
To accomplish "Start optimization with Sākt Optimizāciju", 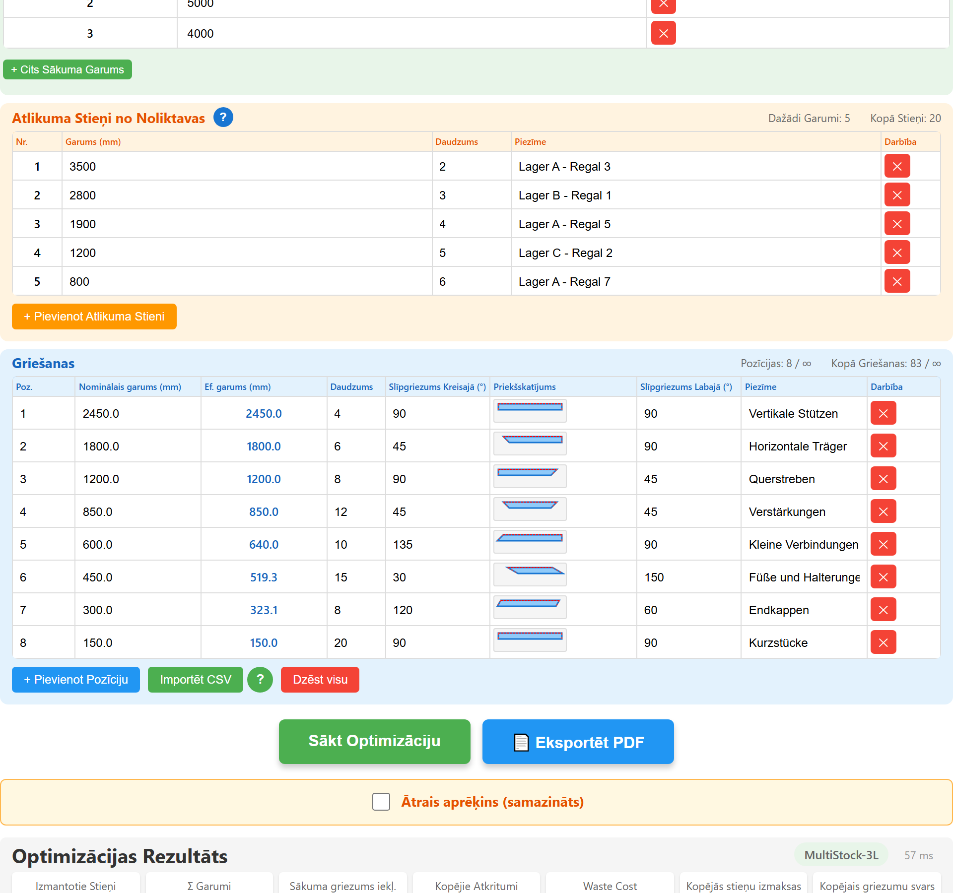I will pyautogui.click(x=375, y=741).
